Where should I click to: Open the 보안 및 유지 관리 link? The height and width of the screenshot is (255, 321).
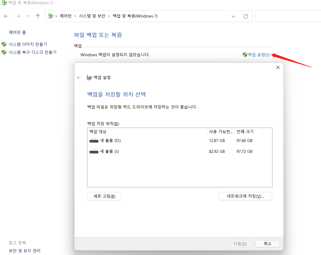point(24,250)
